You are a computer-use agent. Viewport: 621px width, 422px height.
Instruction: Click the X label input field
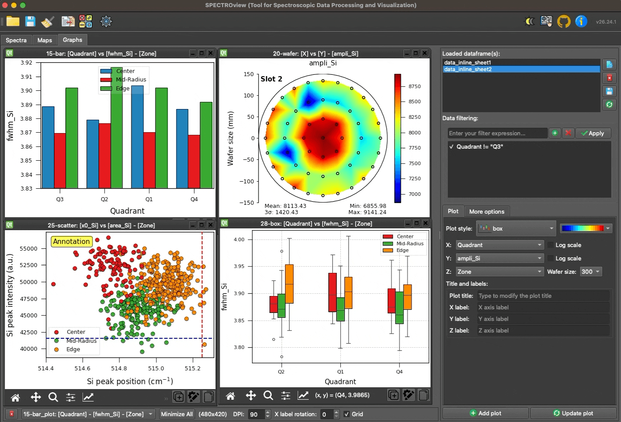tap(543, 307)
